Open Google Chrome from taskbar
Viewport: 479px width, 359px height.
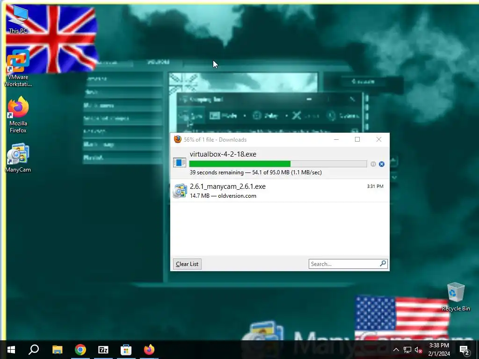[80, 350]
